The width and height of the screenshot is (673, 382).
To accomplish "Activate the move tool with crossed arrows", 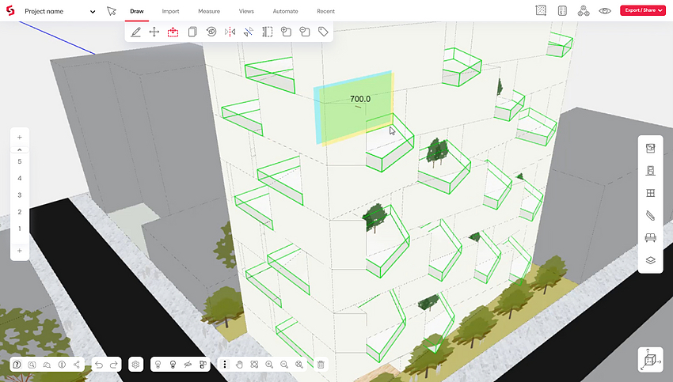I will (x=154, y=32).
